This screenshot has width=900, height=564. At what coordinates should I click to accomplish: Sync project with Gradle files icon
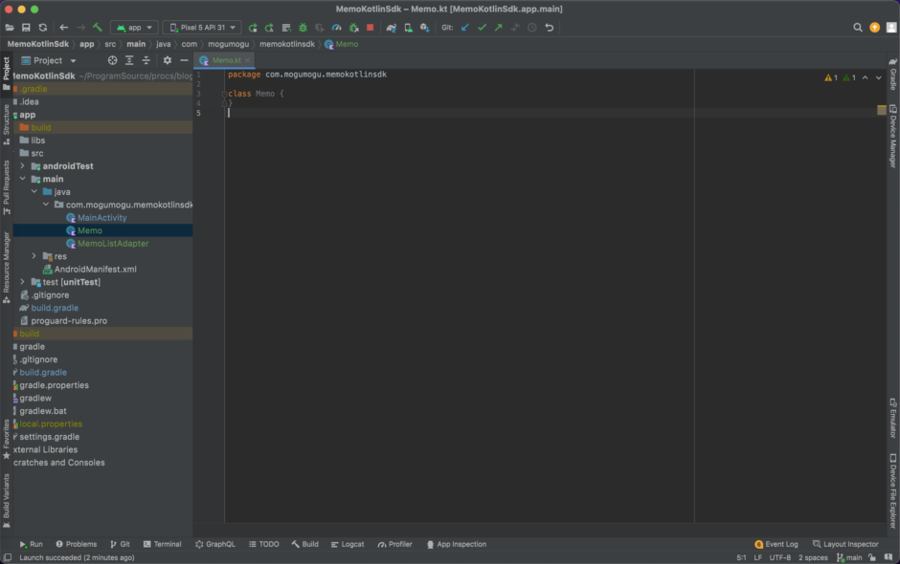click(x=391, y=28)
